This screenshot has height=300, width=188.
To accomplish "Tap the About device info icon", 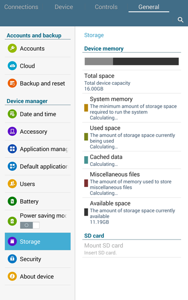I will pyautogui.click(x=12, y=276).
